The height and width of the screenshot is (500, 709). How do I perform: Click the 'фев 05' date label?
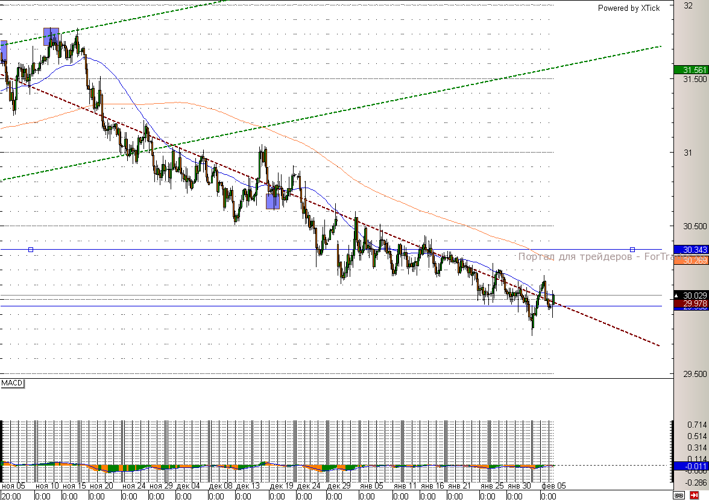tap(553, 486)
